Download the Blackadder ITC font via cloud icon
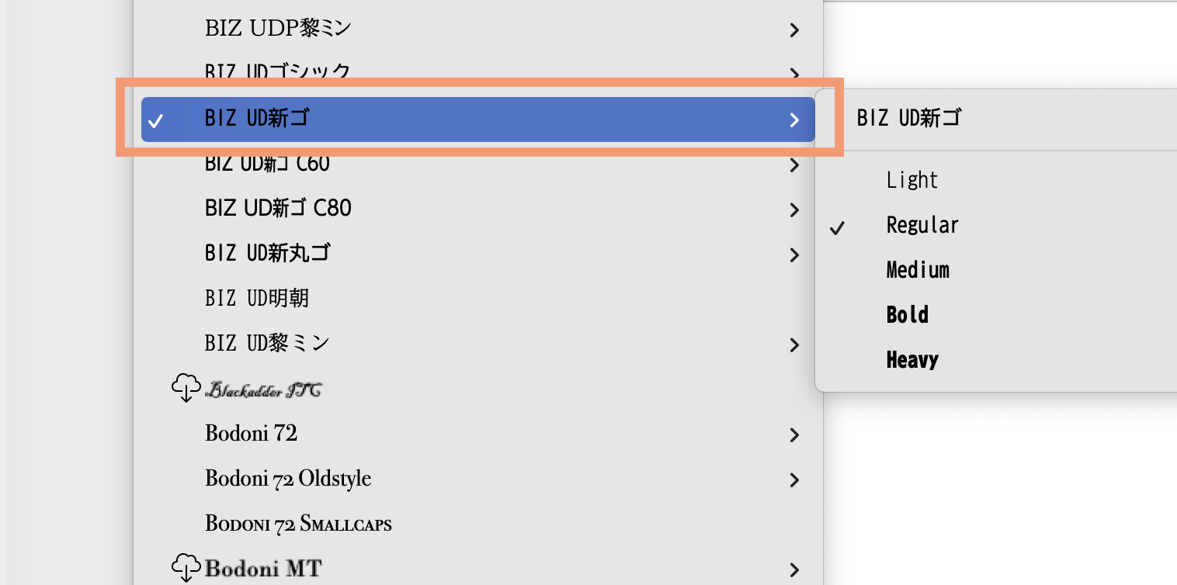This screenshot has height=585, width=1177. click(x=186, y=388)
